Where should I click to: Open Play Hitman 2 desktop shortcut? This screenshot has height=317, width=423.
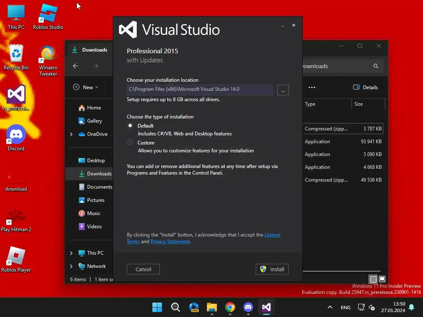[16, 220]
